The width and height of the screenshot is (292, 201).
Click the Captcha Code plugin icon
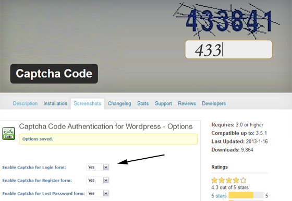[x=8, y=134]
